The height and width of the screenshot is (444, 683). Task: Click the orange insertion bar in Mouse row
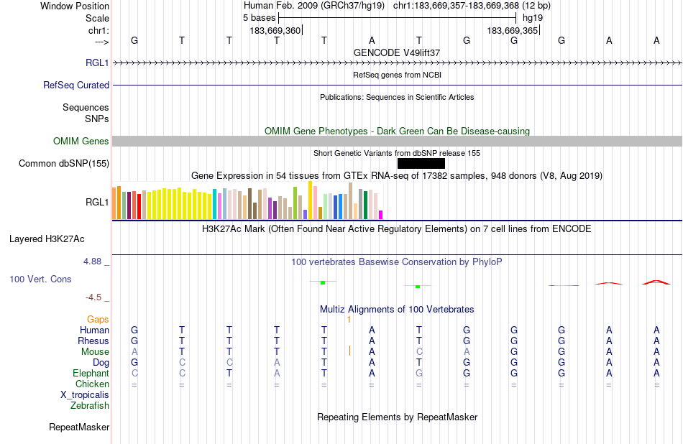pos(349,351)
